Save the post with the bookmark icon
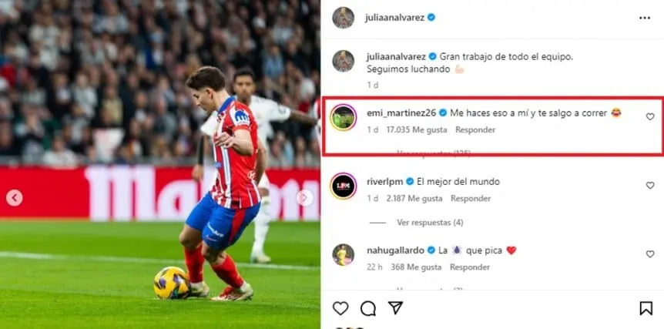Screen dimensions: 664x329 [x=646, y=308]
